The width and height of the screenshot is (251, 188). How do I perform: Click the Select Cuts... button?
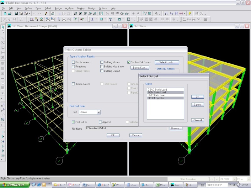[140, 68]
